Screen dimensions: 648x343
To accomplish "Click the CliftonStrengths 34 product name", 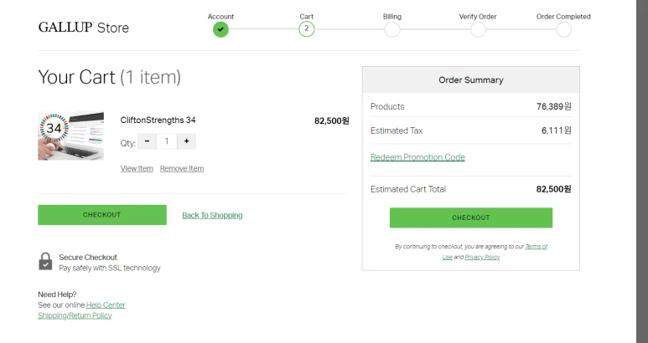I will pyautogui.click(x=158, y=120).
